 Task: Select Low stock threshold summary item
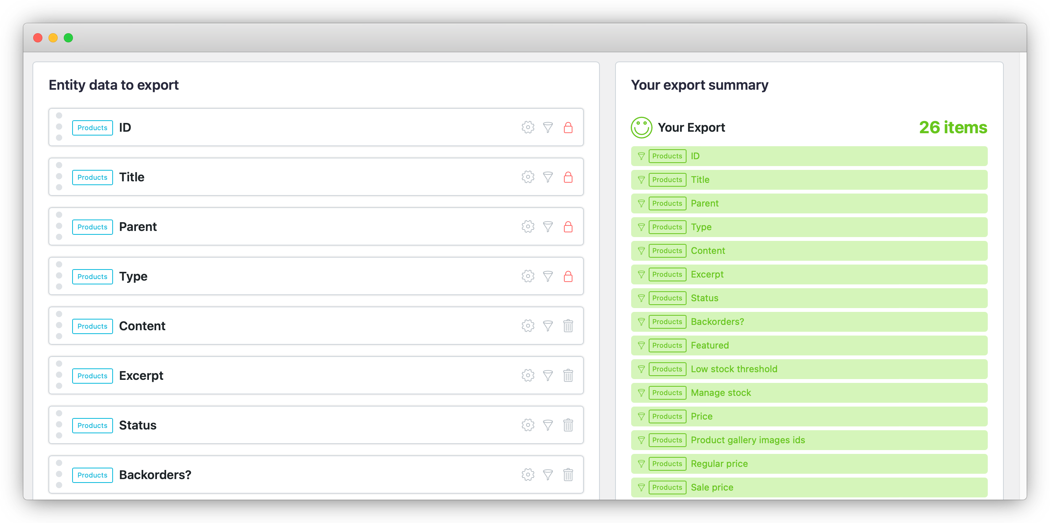coord(734,369)
